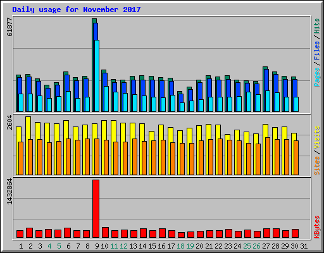Click day 23 on the x-axis
The image size is (324, 253).
(x=228, y=246)
